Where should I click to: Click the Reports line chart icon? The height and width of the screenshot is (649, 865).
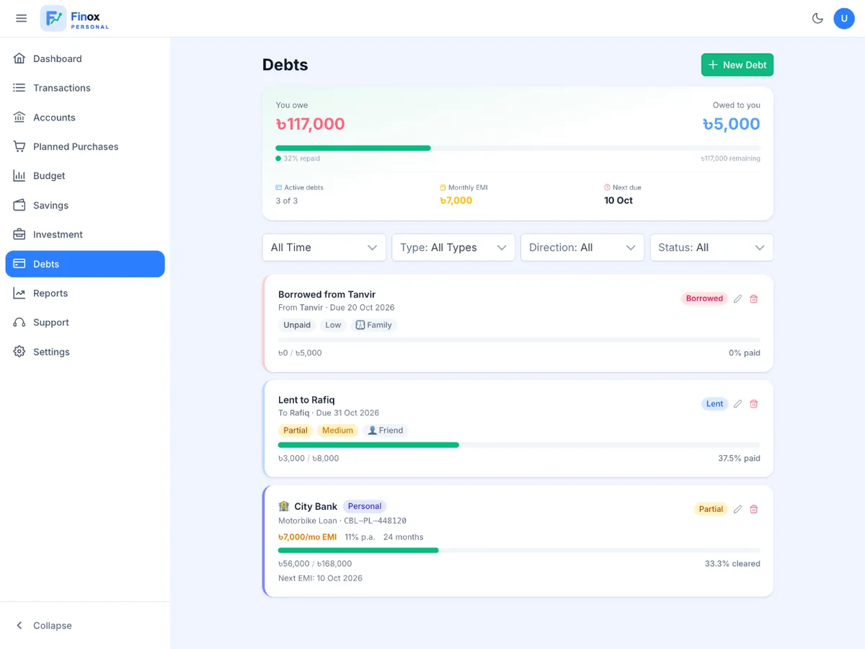point(19,293)
